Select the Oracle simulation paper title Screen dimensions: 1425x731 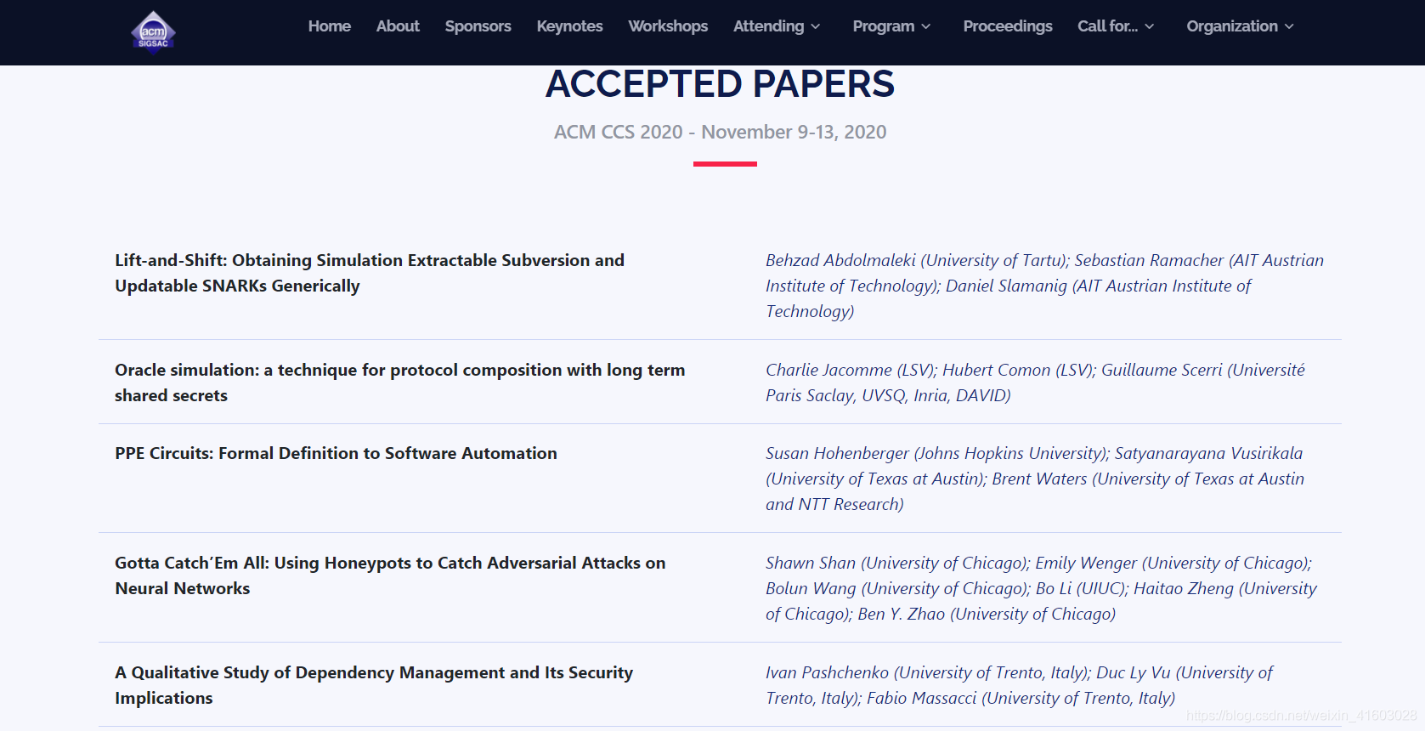400,382
